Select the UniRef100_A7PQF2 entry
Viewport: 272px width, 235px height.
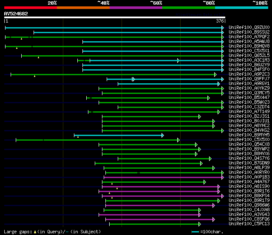click(x=249, y=37)
